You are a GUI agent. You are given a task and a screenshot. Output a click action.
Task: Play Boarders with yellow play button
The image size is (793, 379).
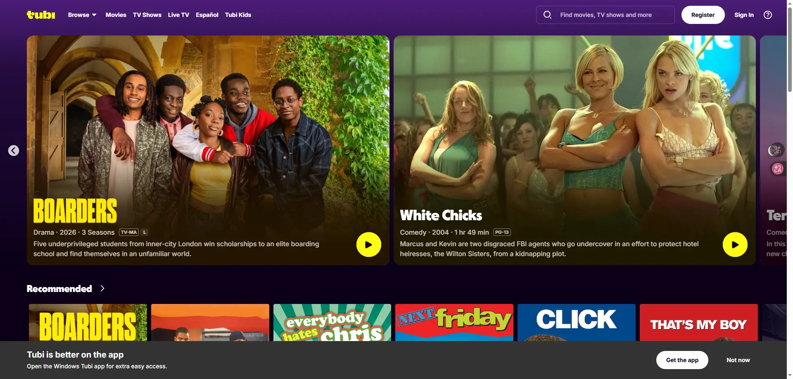click(x=368, y=245)
